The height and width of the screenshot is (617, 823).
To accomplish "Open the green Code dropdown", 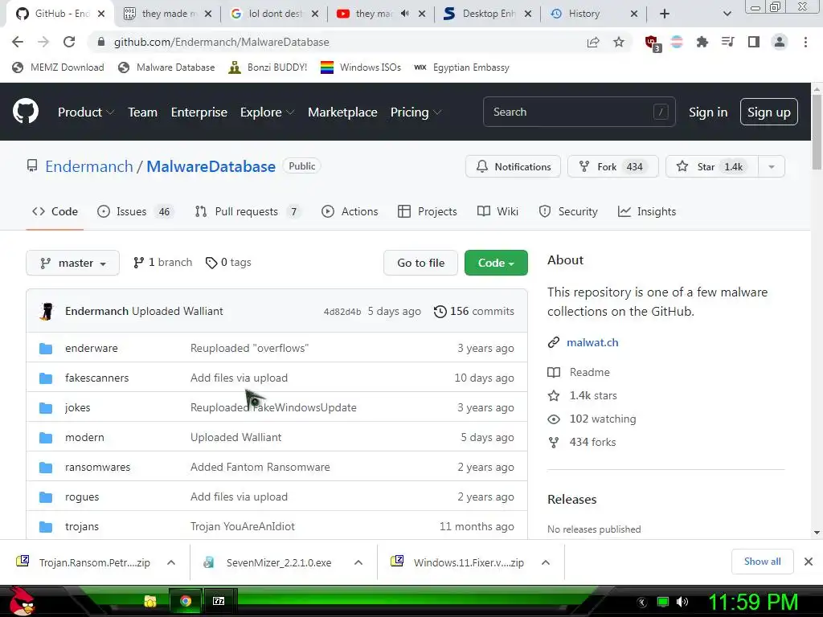I will pyautogui.click(x=495, y=263).
